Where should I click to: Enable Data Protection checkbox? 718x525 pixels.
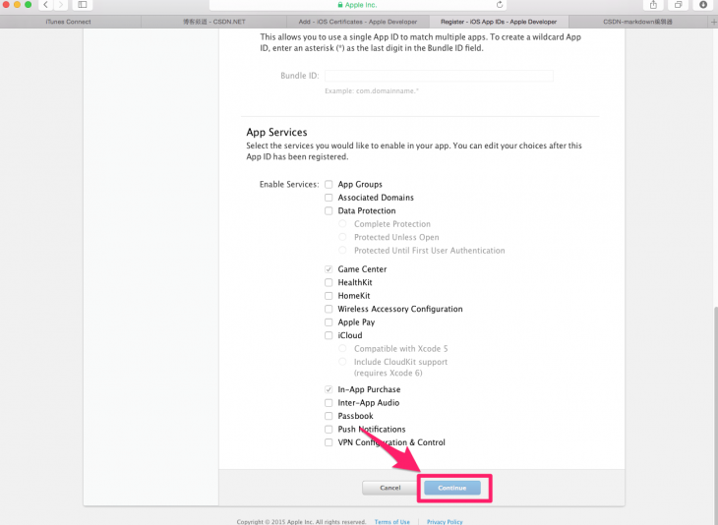pyautogui.click(x=329, y=211)
